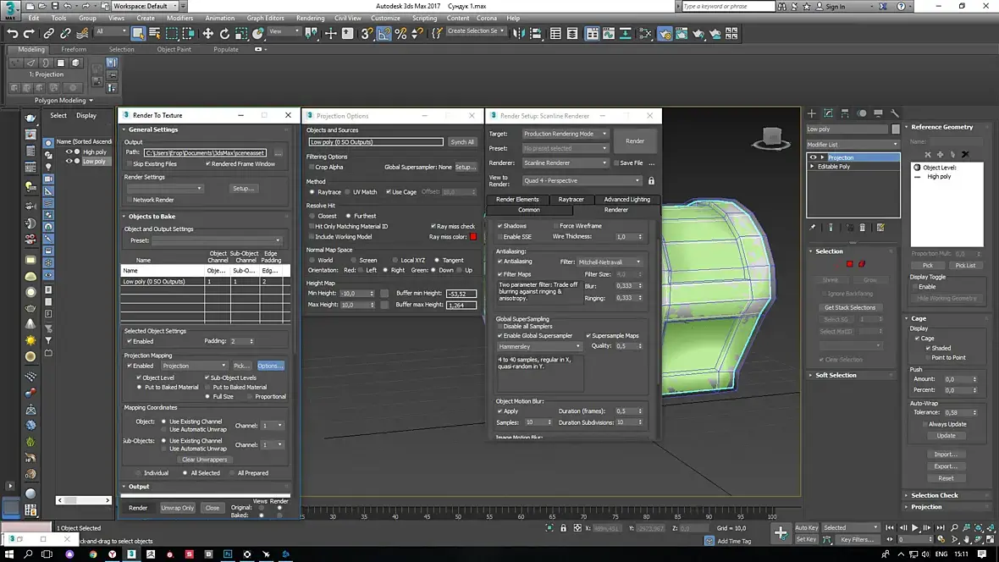Click the Undo arrow in main toolbar
Screen dimensions: 999x562
pos(13,34)
